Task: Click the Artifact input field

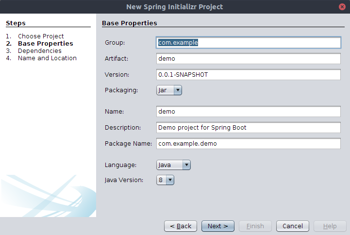Action: (x=249, y=58)
